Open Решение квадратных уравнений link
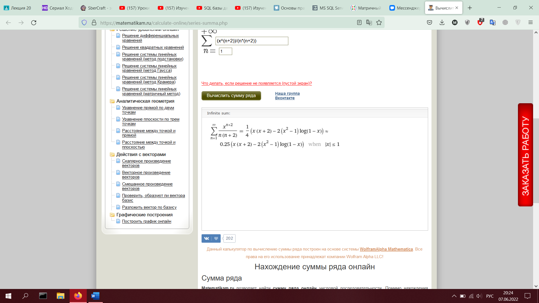539x303 pixels. pyautogui.click(x=153, y=47)
